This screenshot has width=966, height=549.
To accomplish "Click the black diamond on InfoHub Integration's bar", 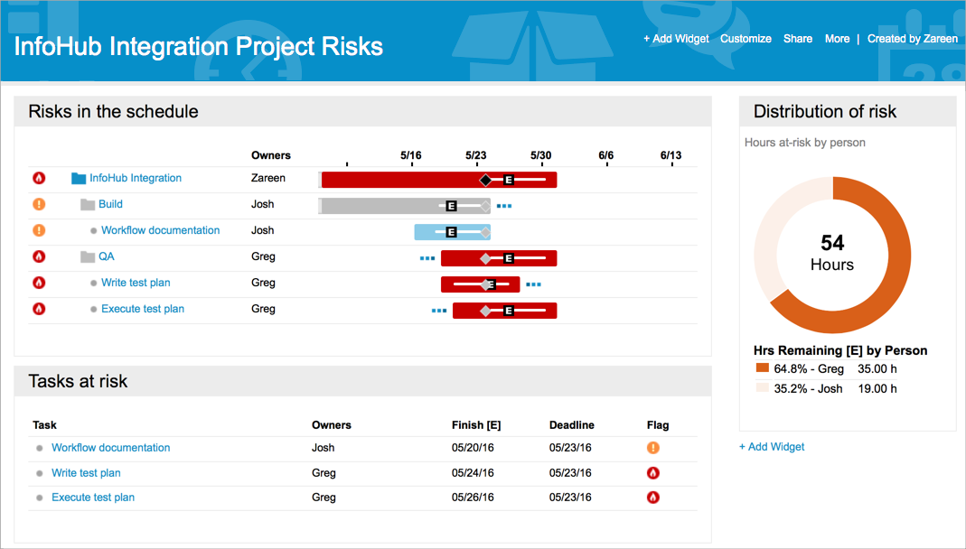I will click(485, 179).
